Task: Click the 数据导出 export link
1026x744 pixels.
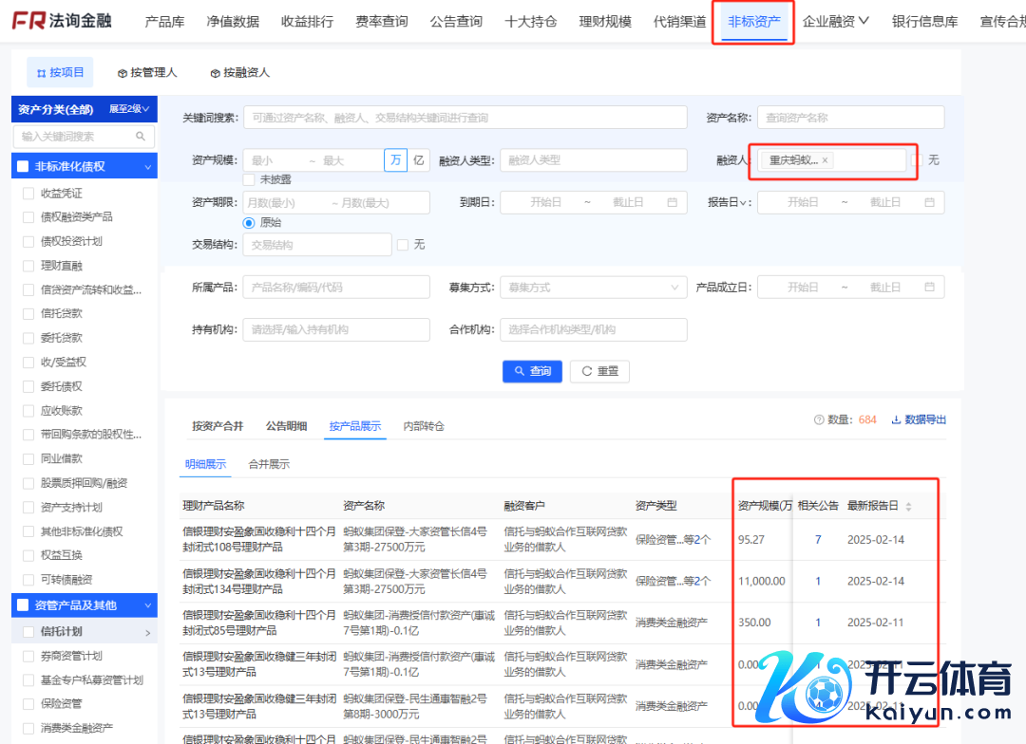Action: click(x=919, y=419)
